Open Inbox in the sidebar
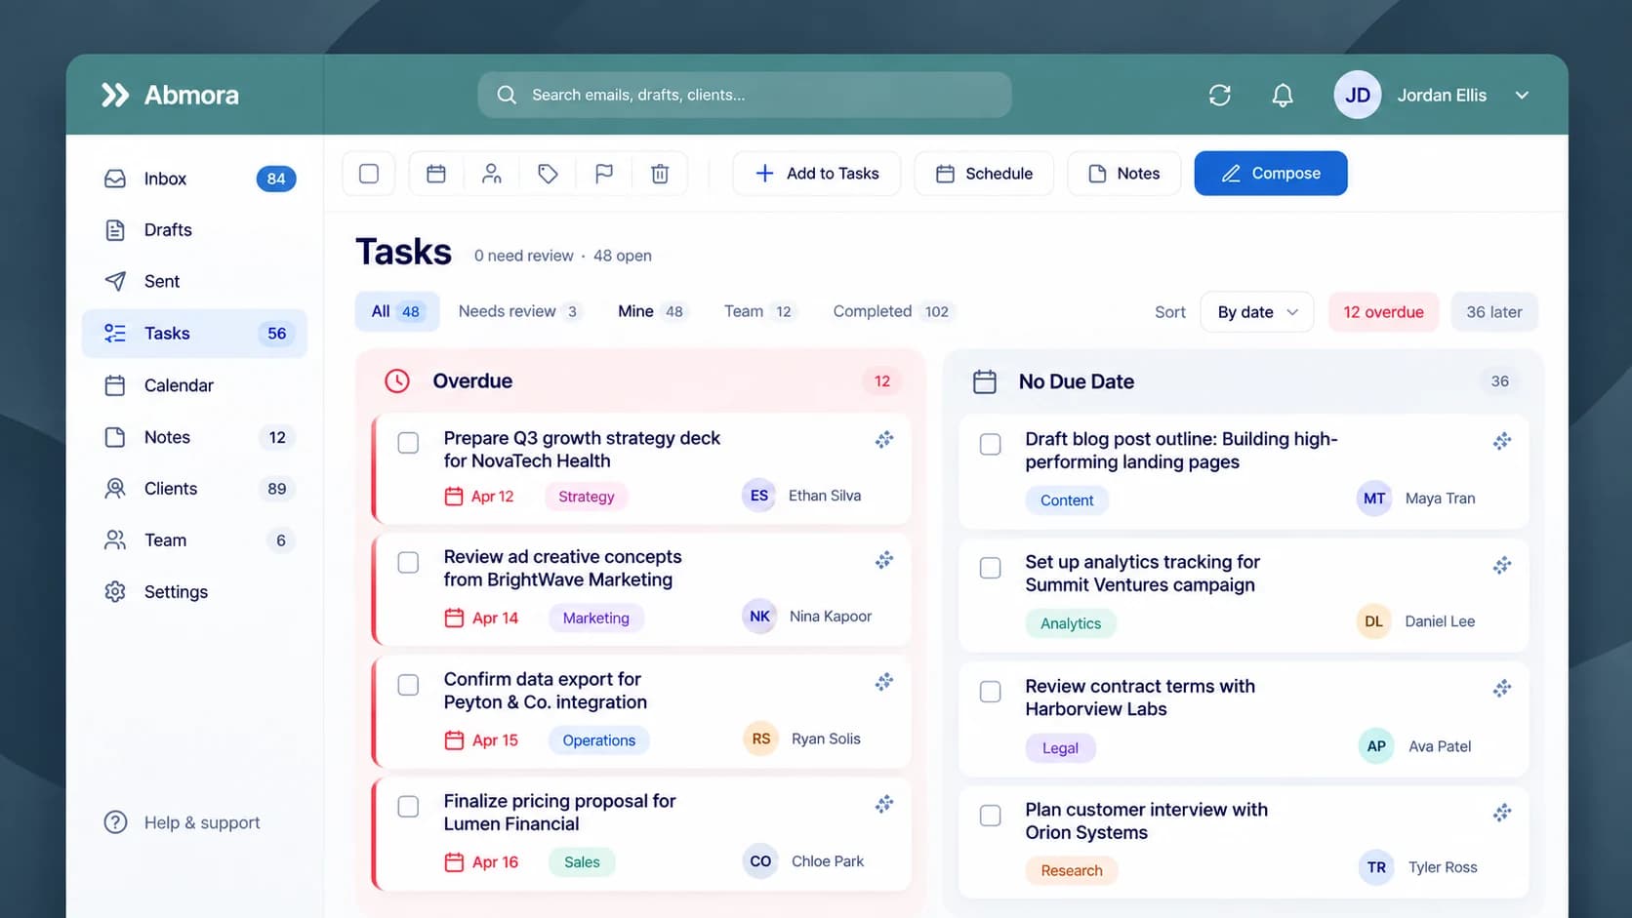 [194, 179]
